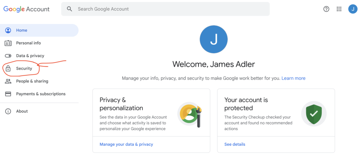Click the About info icon
Screen dimensions: 361x159
point(8,111)
